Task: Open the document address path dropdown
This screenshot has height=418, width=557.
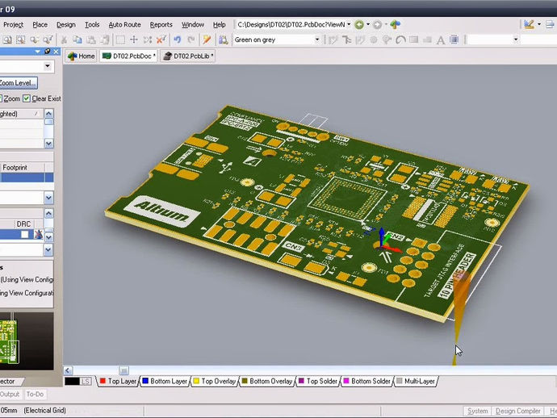Action: pyautogui.click(x=349, y=24)
